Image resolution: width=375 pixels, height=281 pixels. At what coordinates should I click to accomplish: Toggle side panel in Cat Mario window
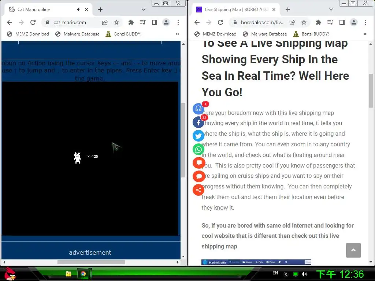tap(155, 22)
